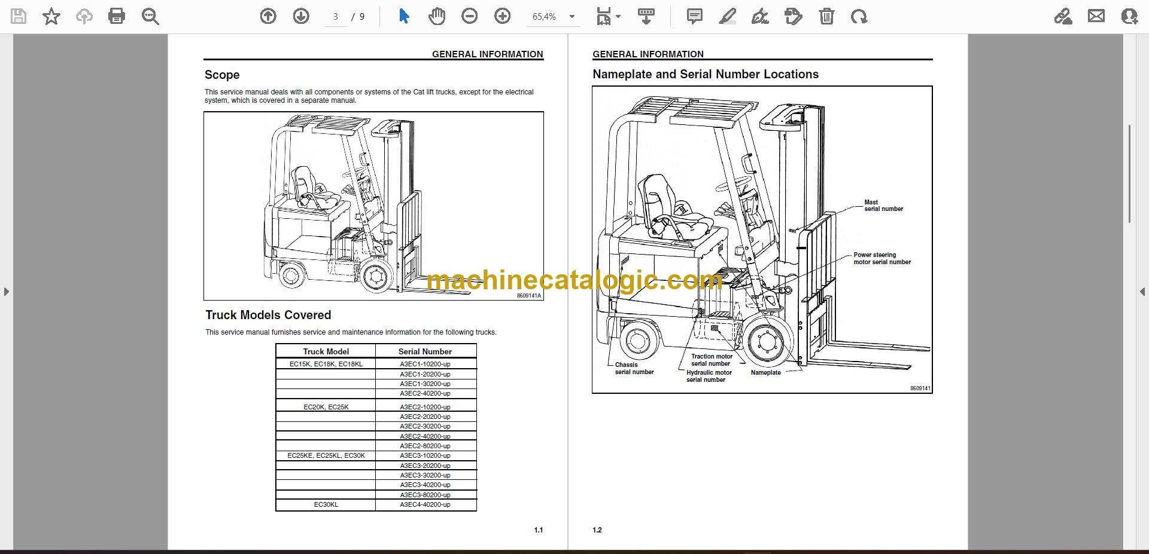Rotate the page view
Screen dimensions: 1149x554
pyautogui.click(x=859, y=17)
